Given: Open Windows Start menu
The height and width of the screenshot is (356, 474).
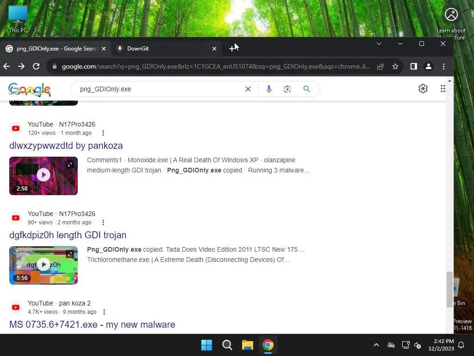Looking at the screenshot, I should [x=207, y=345].
